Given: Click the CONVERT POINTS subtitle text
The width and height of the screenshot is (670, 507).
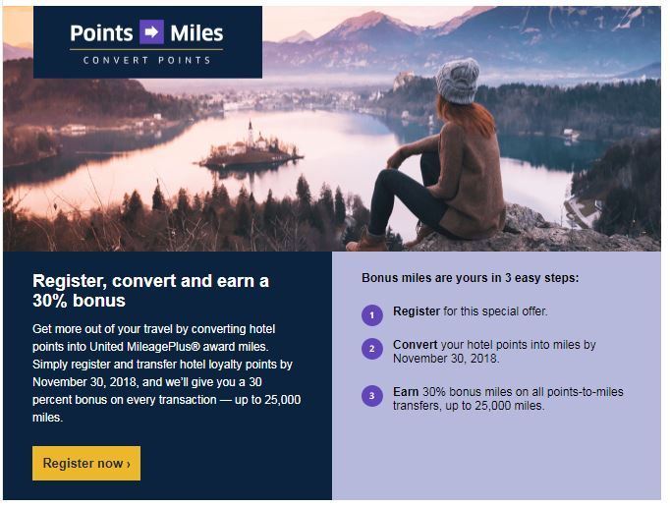Looking at the screenshot, I should pyautogui.click(x=147, y=60).
